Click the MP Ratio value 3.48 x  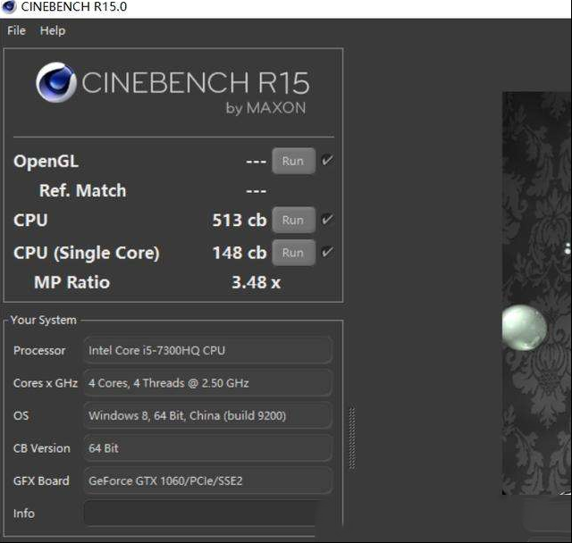[x=257, y=282]
